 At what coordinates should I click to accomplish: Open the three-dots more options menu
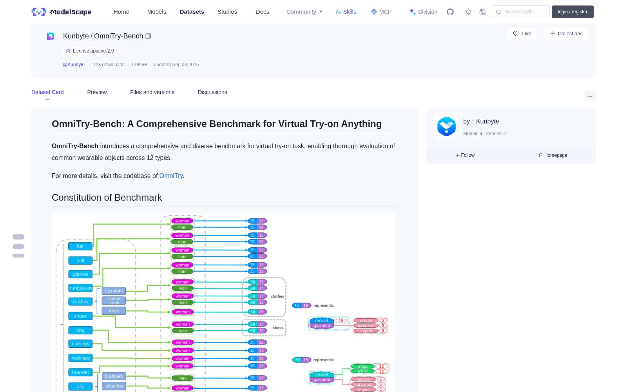pos(590,96)
